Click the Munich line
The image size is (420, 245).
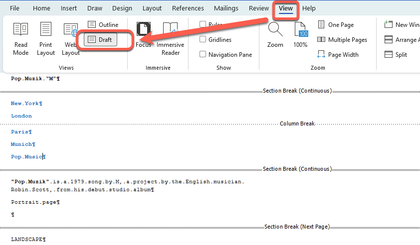(x=23, y=144)
